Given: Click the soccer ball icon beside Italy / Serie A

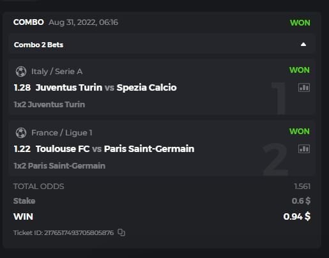Looking at the screenshot, I should (x=21, y=72).
